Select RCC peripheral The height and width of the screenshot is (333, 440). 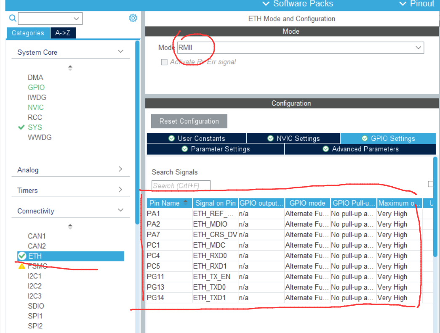35,117
